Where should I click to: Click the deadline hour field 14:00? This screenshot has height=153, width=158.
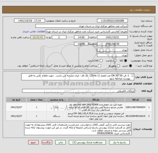tap(81, 37)
